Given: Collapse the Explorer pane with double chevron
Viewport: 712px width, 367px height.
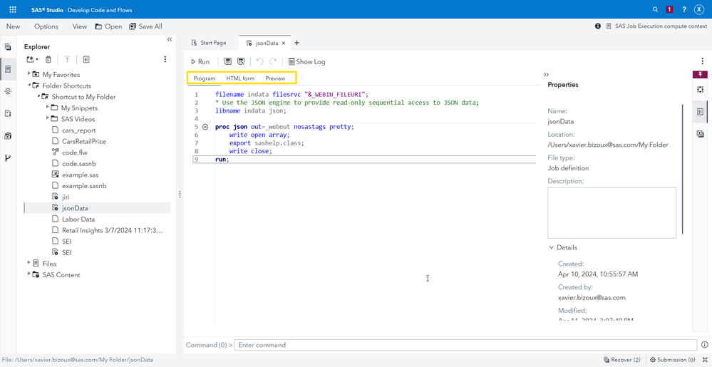Looking at the screenshot, I should pos(170,39).
